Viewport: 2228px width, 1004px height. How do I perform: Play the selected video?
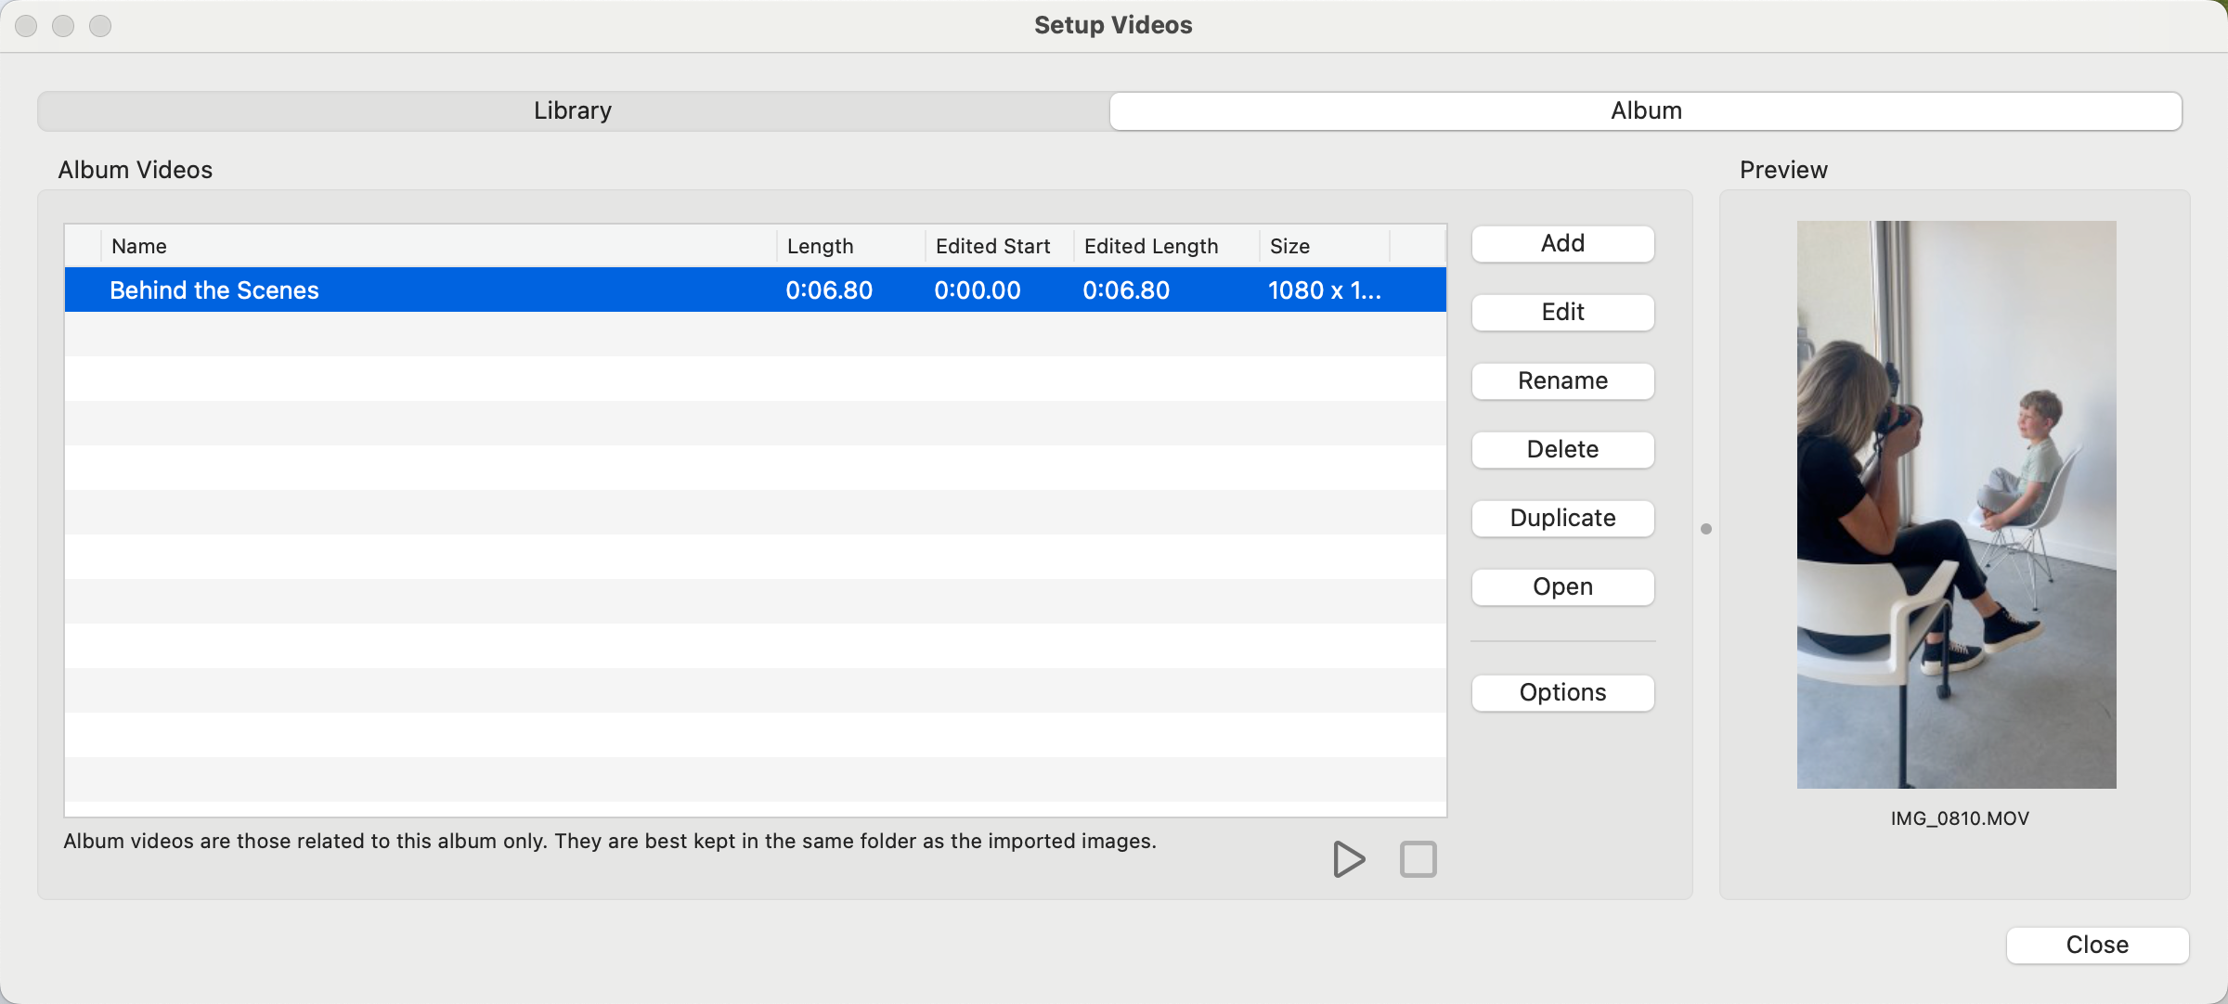[x=1348, y=859]
